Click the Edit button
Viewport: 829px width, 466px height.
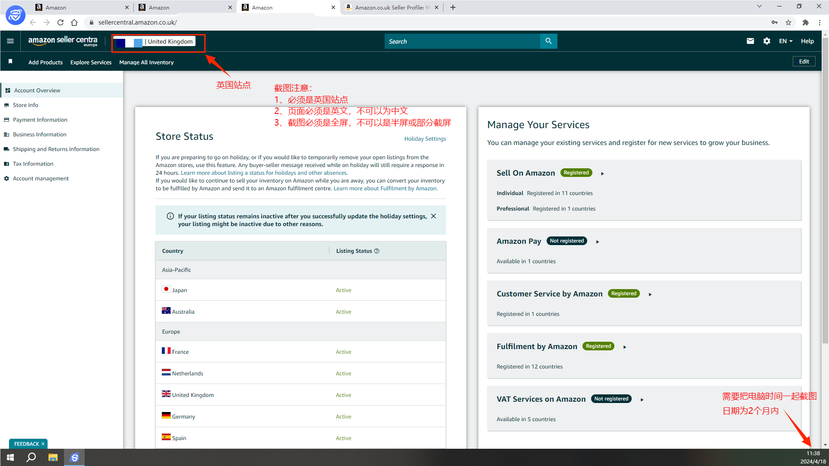pyautogui.click(x=804, y=62)
